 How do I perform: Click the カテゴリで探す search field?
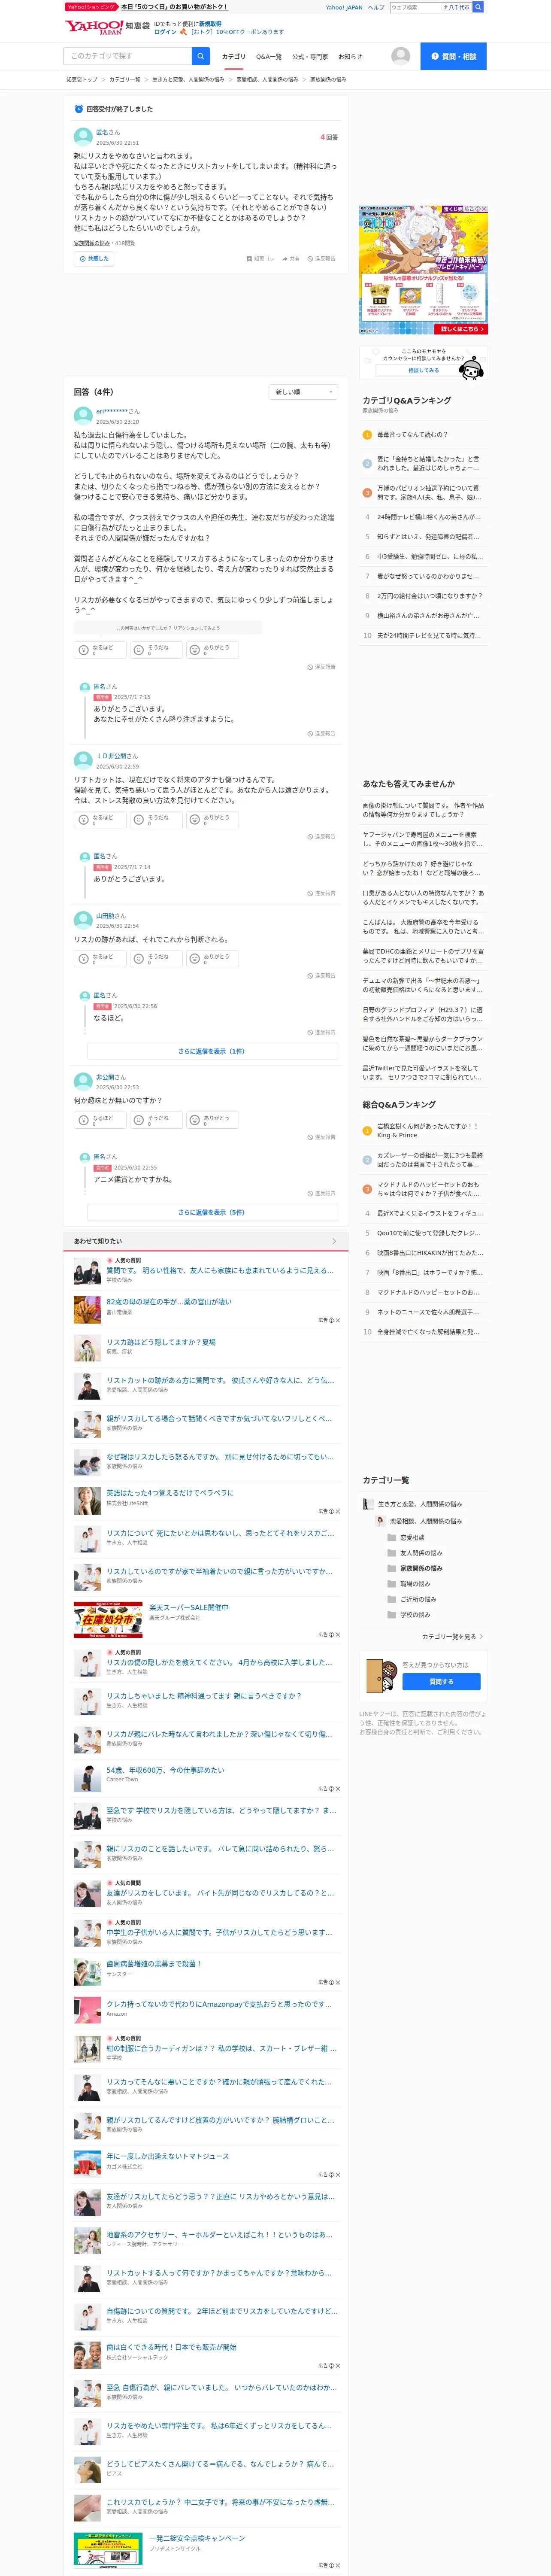pos(128,56)
